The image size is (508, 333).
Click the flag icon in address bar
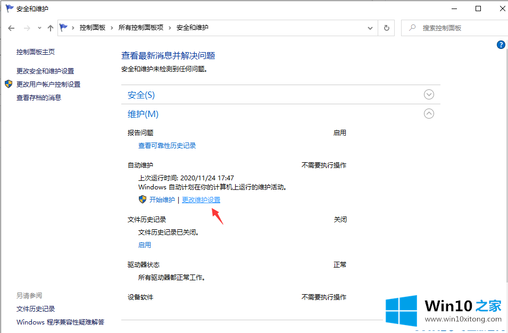click(63, 28)
